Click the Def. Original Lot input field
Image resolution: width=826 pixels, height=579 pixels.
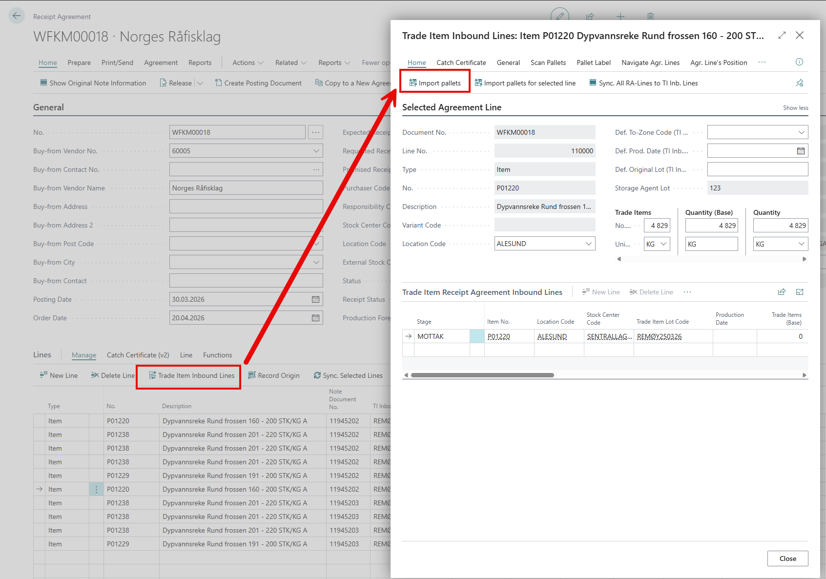tap(757, 169)
